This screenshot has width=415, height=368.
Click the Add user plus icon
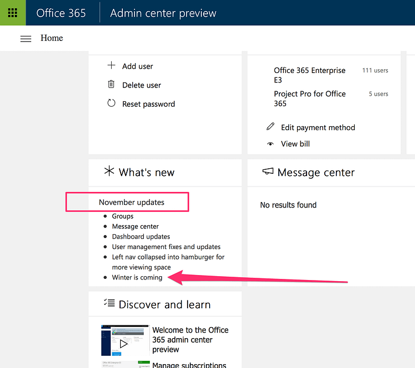coord(111,65)
